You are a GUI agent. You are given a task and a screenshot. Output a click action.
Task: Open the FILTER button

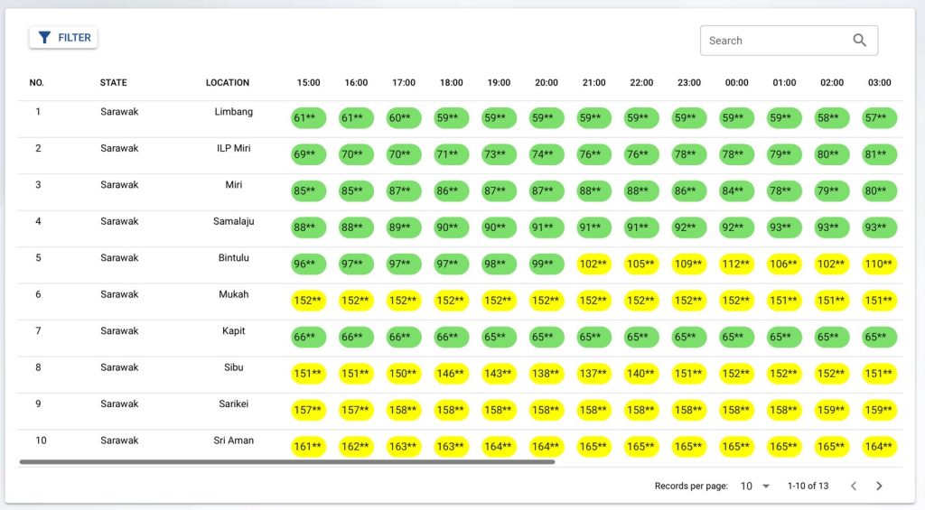tap(63, 38)
